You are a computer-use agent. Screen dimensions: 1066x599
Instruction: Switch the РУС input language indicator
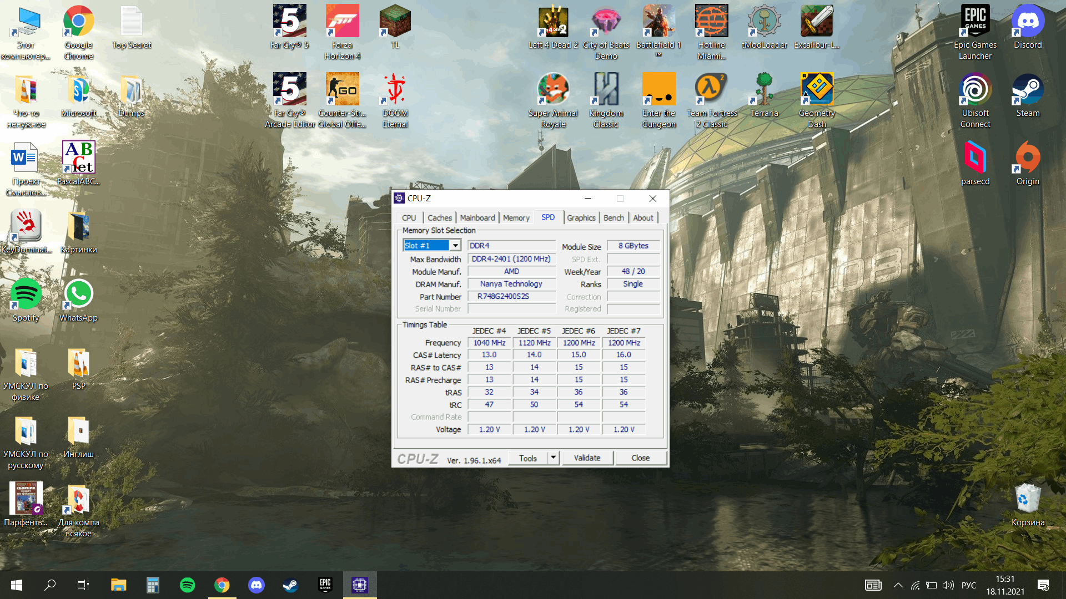click(x=969, y=585)
